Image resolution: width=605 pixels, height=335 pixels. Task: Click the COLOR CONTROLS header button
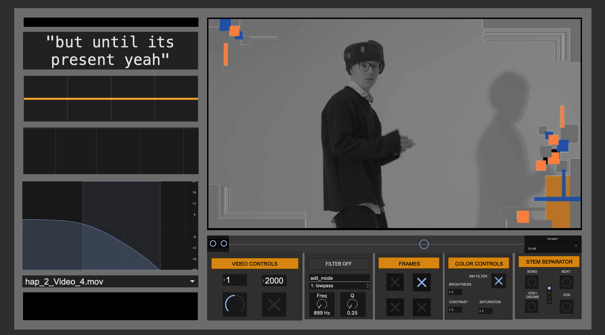click(x=478, y=264)
